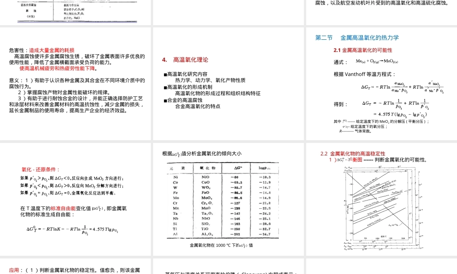Click the ΔG° column header in the table
The image size is (457, 274).
coord(238,168)
